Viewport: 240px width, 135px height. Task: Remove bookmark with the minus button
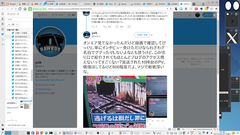coord(17,24)
